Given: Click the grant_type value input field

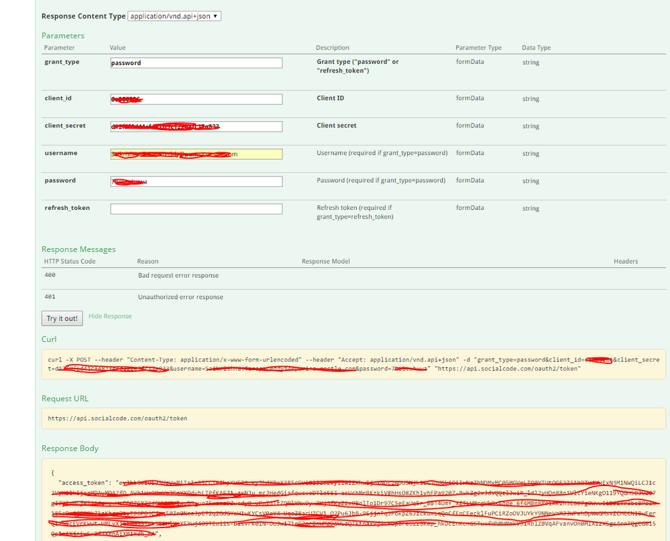Looking at the screenshot, I should tap(196, 63).
